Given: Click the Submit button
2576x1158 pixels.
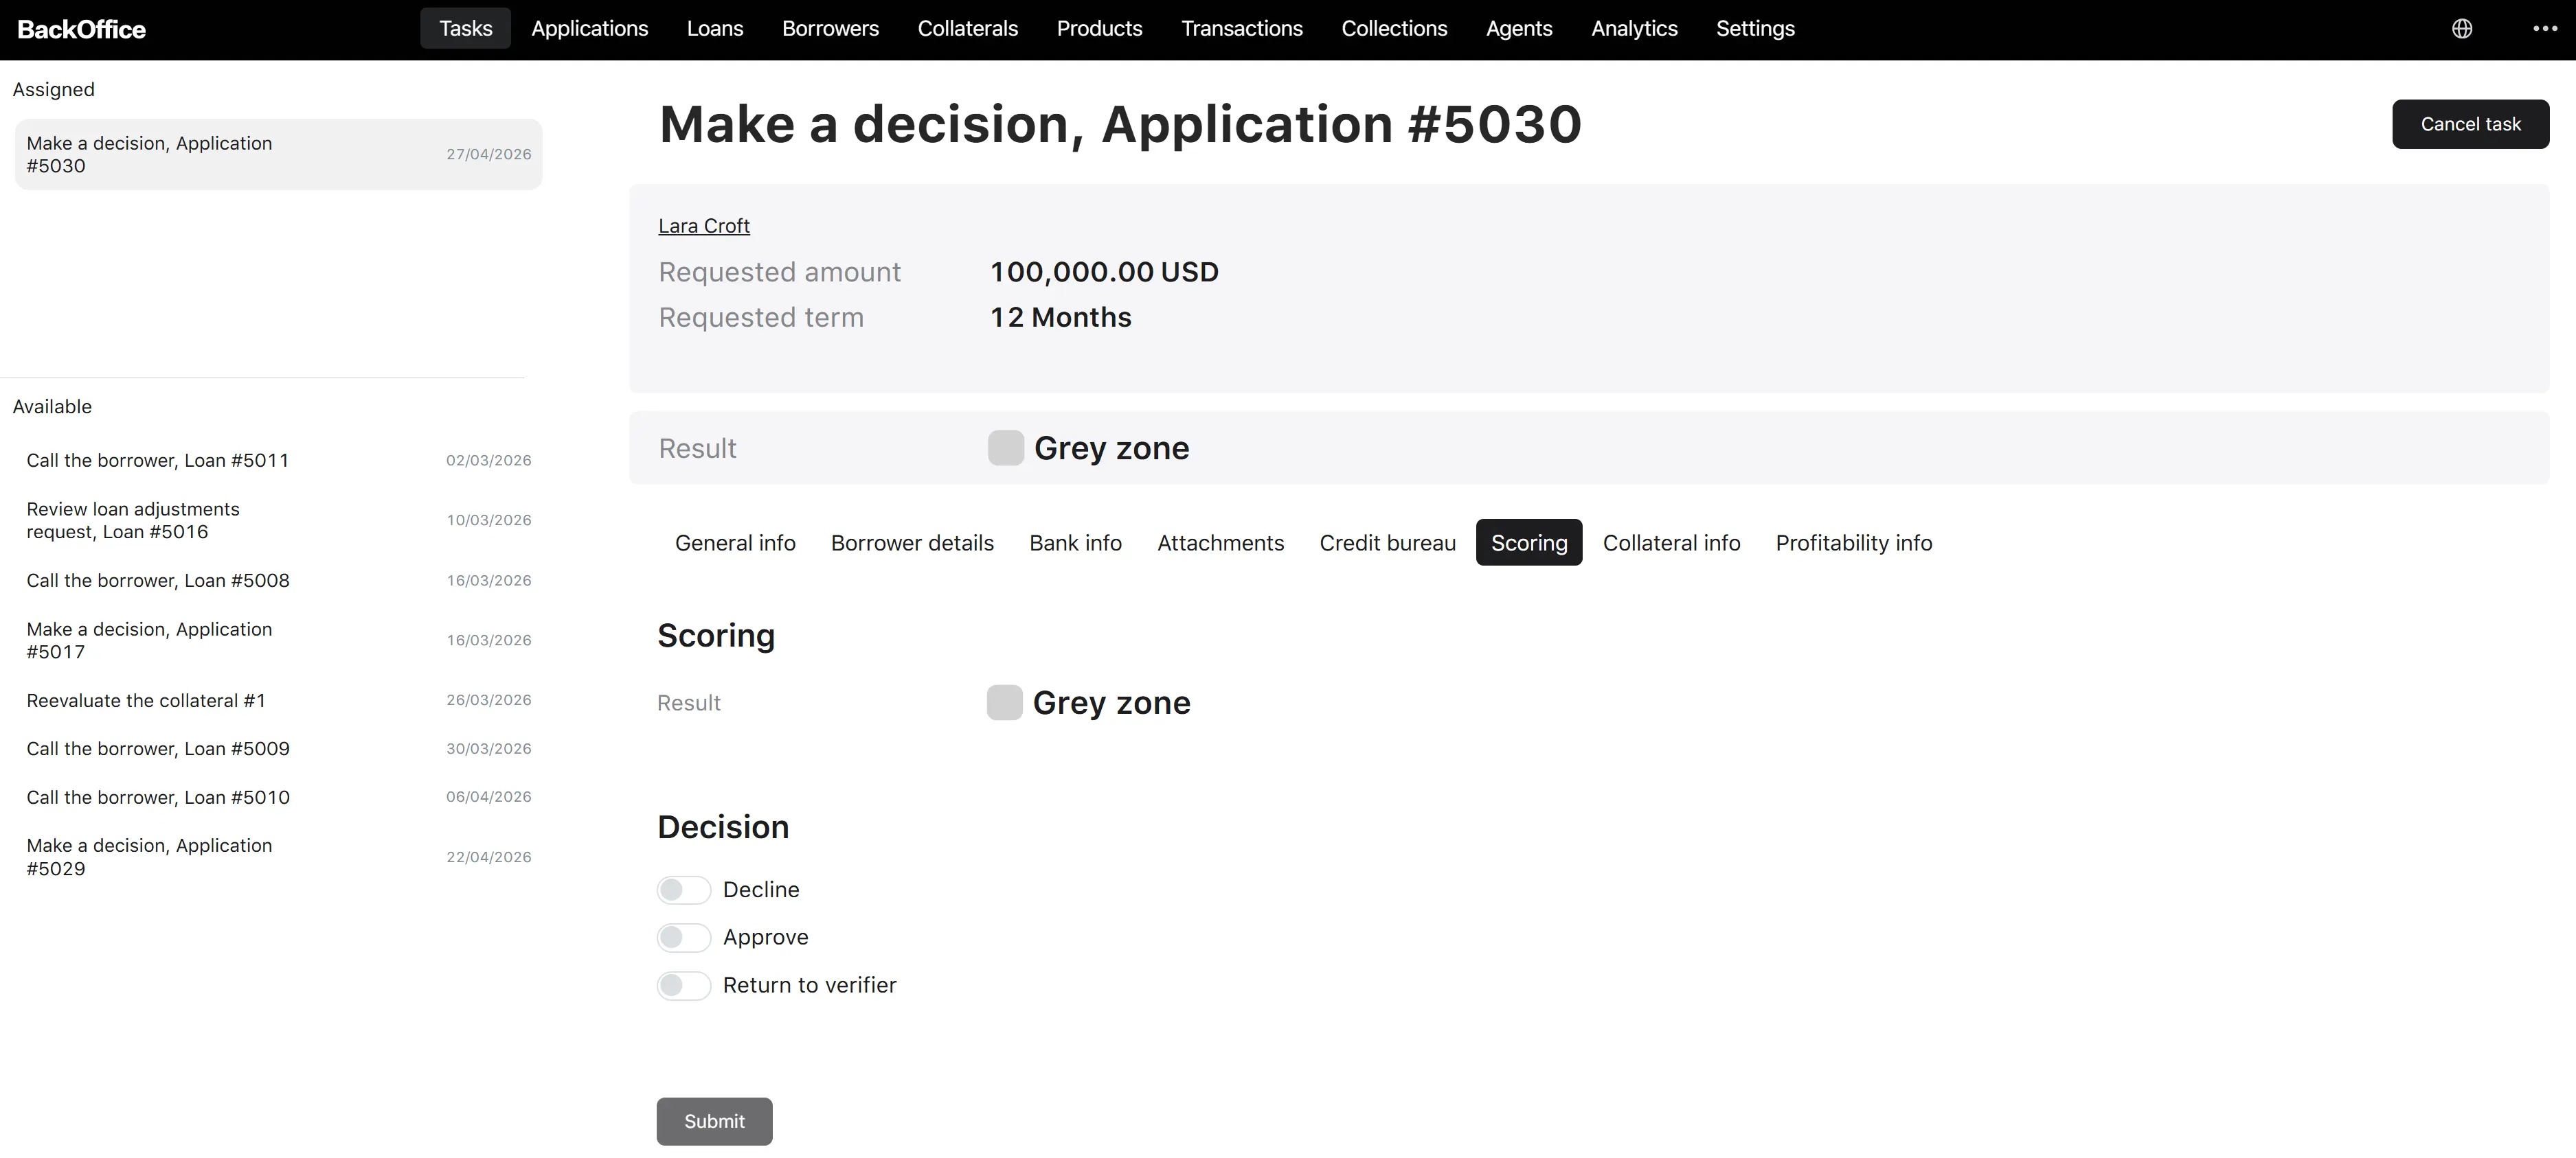Looking at the screenshot, I should pyautogui.click(x=714, y=1121).
